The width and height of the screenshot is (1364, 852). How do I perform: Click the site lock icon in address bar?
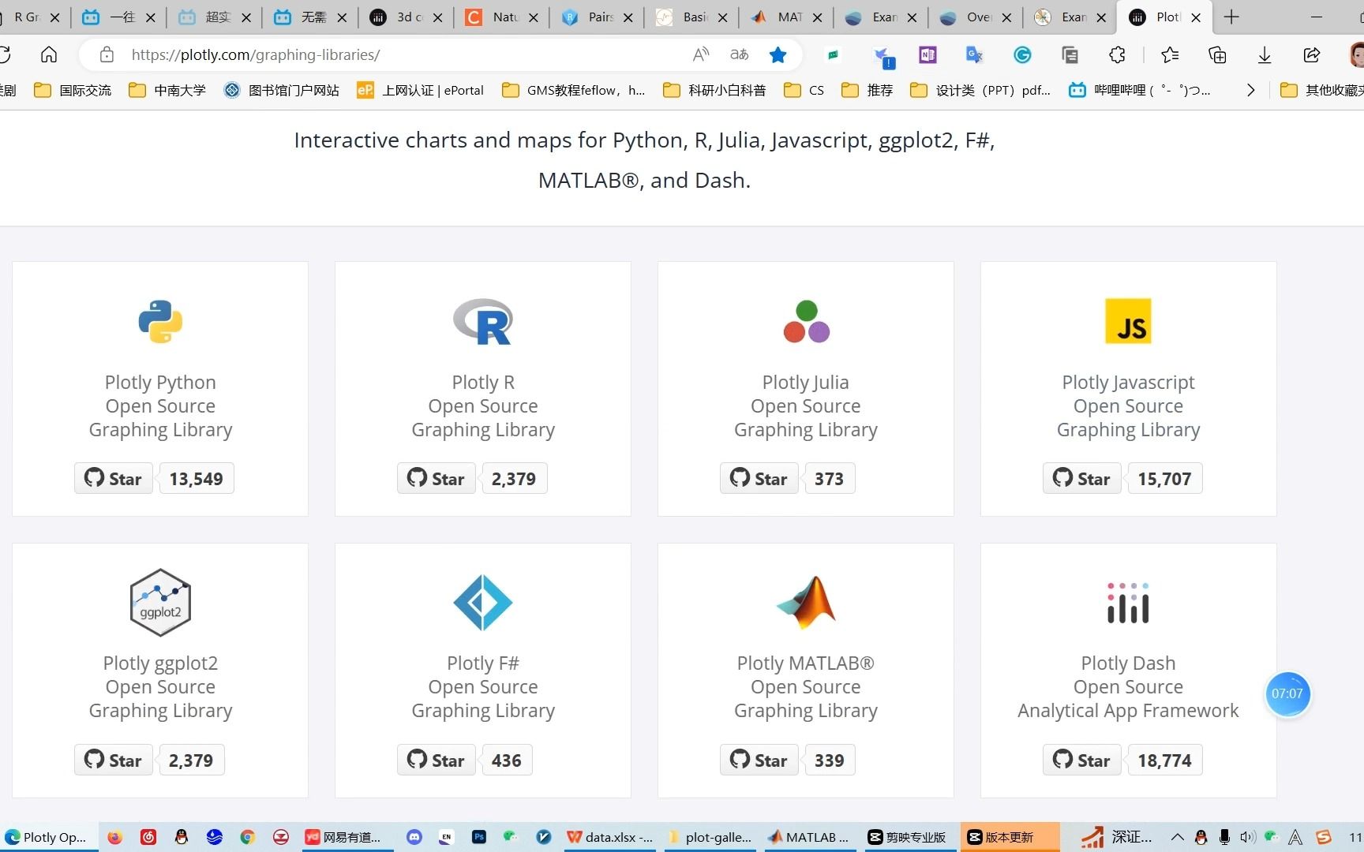[107, 54]
